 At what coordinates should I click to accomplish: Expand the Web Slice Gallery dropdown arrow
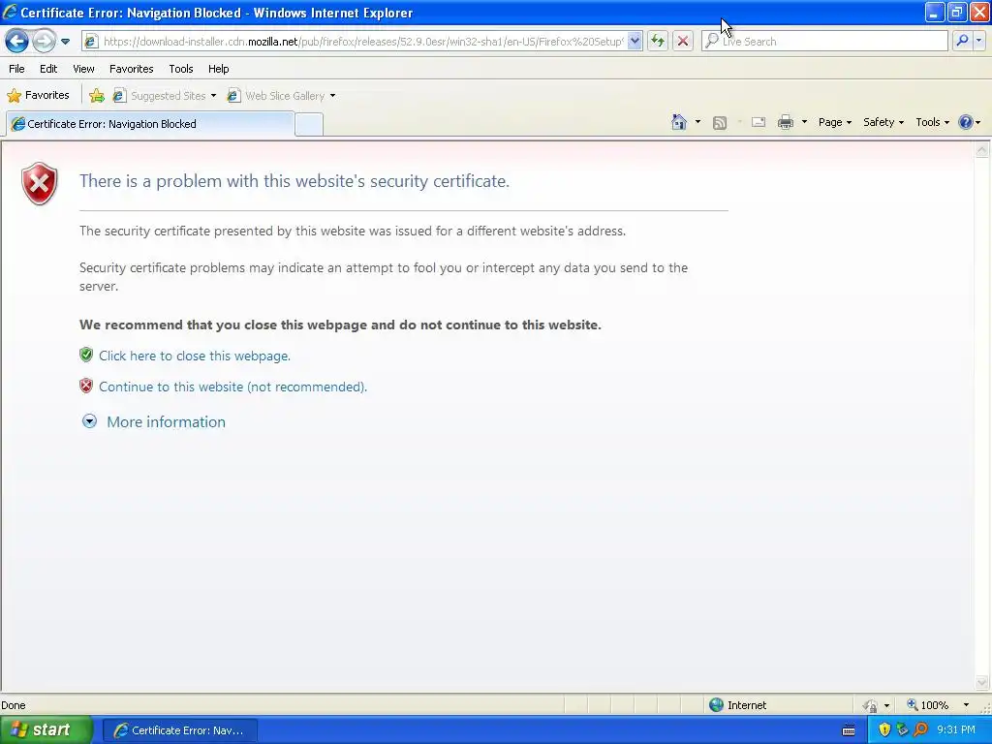(333, 96)
